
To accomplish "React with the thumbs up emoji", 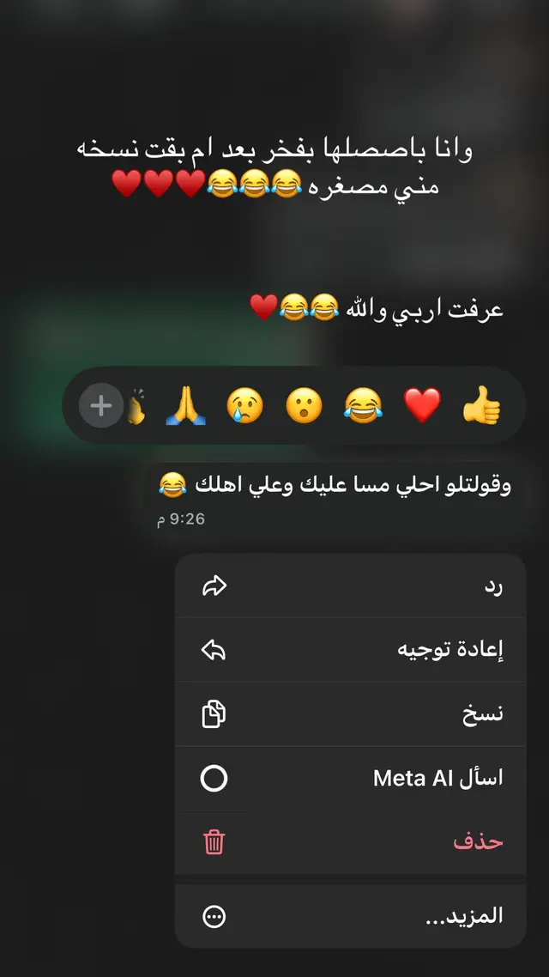I will (x=481, y=405).
